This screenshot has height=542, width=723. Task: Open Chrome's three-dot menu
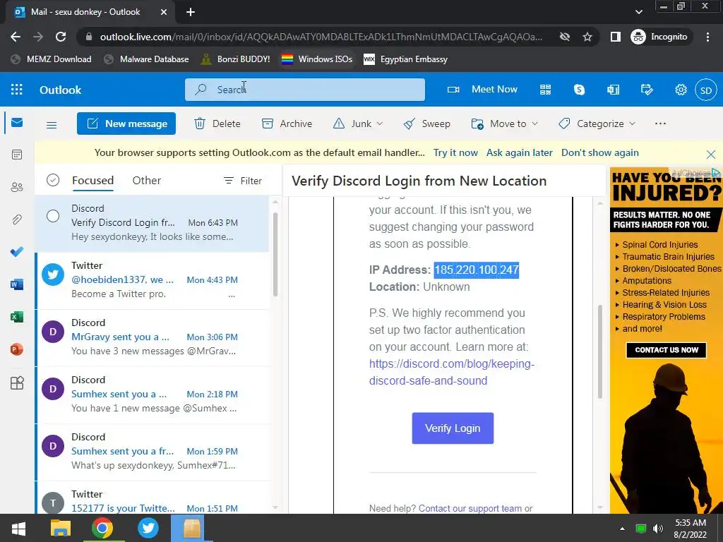pyautogui.click(x=707, y=37)
